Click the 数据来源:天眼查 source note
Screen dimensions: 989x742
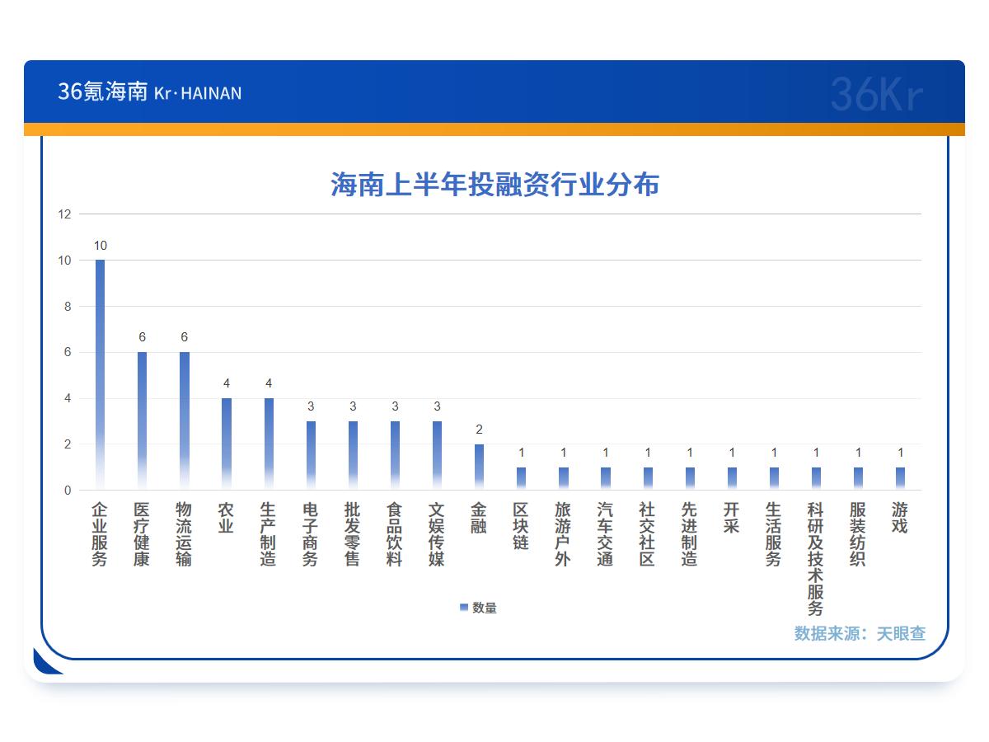coord(860,633)
